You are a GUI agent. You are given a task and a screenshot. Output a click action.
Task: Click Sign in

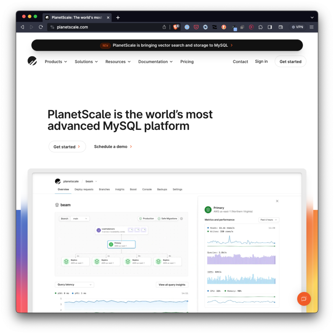tap(261, 61)
